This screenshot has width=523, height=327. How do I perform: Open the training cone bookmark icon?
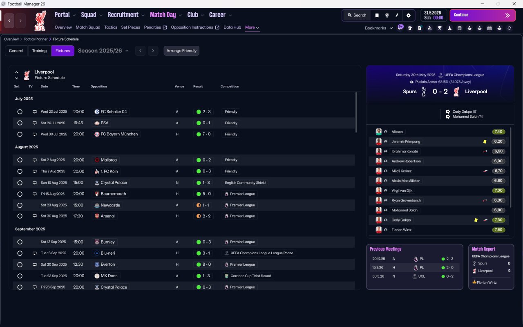tap(449, 28)
